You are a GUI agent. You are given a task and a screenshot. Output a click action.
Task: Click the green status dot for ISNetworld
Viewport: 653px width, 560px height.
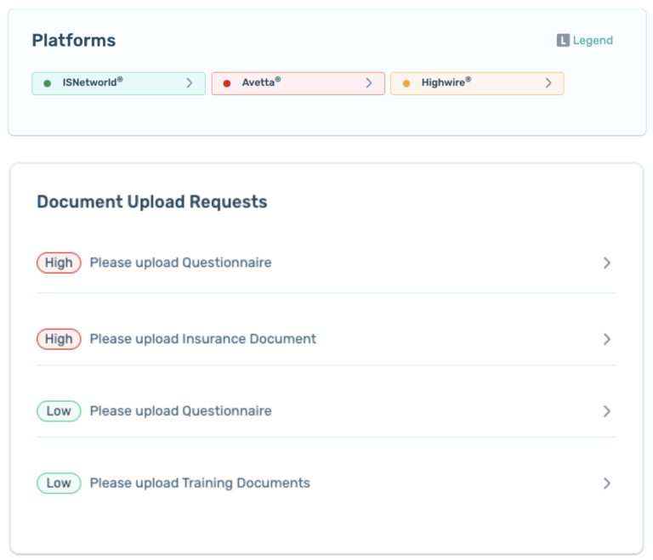pos(48,83)
